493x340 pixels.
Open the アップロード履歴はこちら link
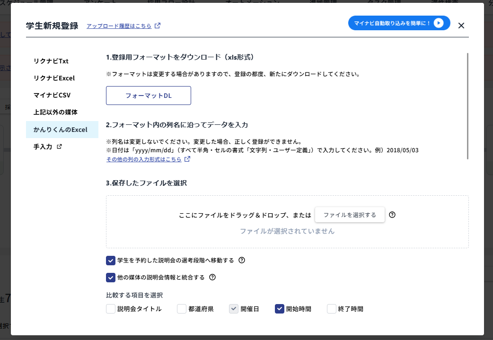(x=120, y=26)
